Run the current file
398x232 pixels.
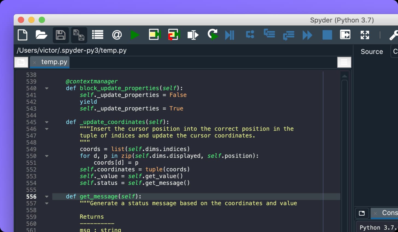coord(135,35)
